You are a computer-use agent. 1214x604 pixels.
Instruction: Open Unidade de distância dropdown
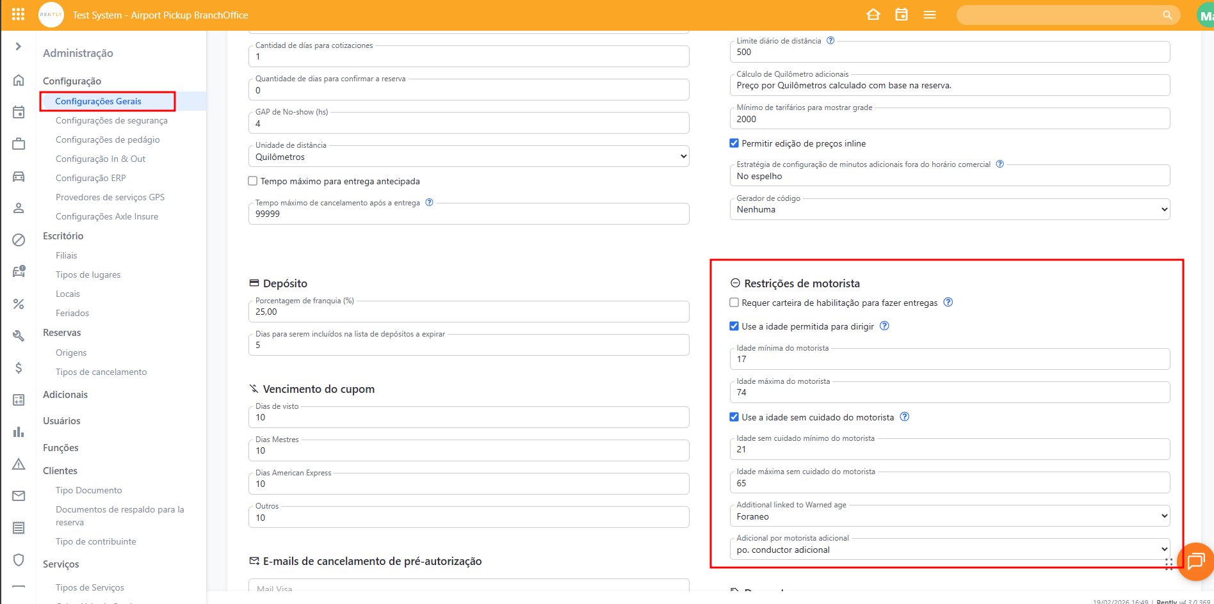pyautogui.click(x=468, y=157)
